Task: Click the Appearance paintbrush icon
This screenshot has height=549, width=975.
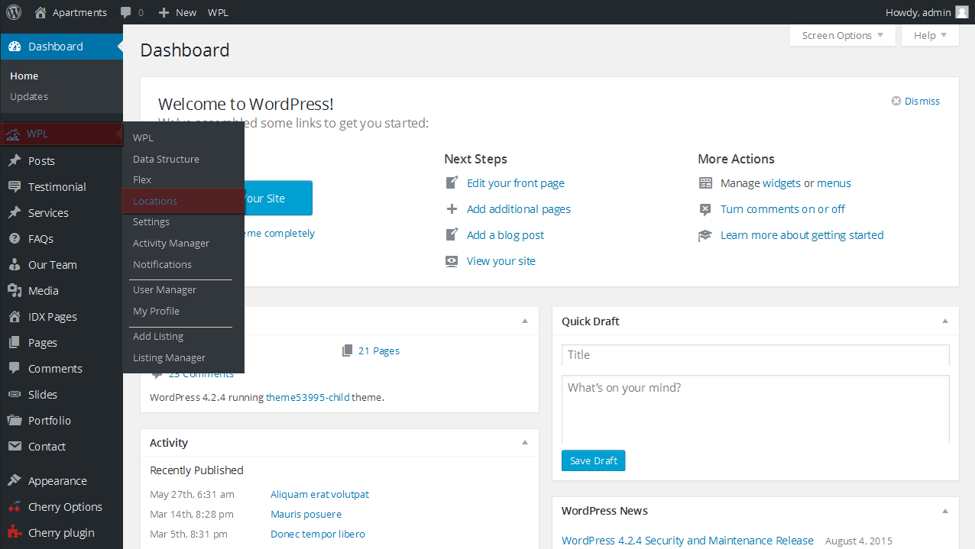Action: tap(14, 481)
